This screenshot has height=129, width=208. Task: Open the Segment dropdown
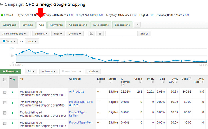[41, 34]
